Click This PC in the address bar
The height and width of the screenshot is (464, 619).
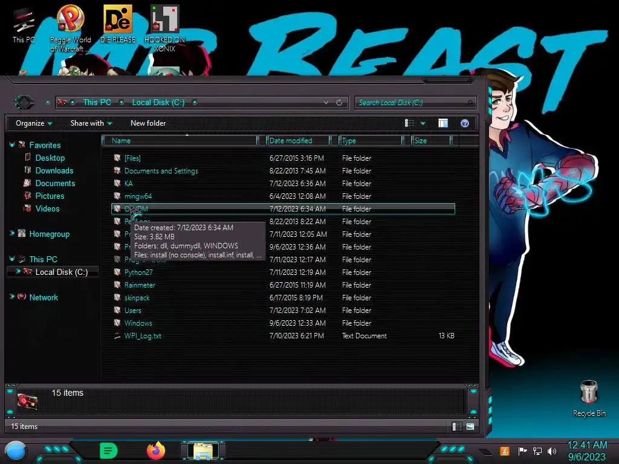coord(97,102)
